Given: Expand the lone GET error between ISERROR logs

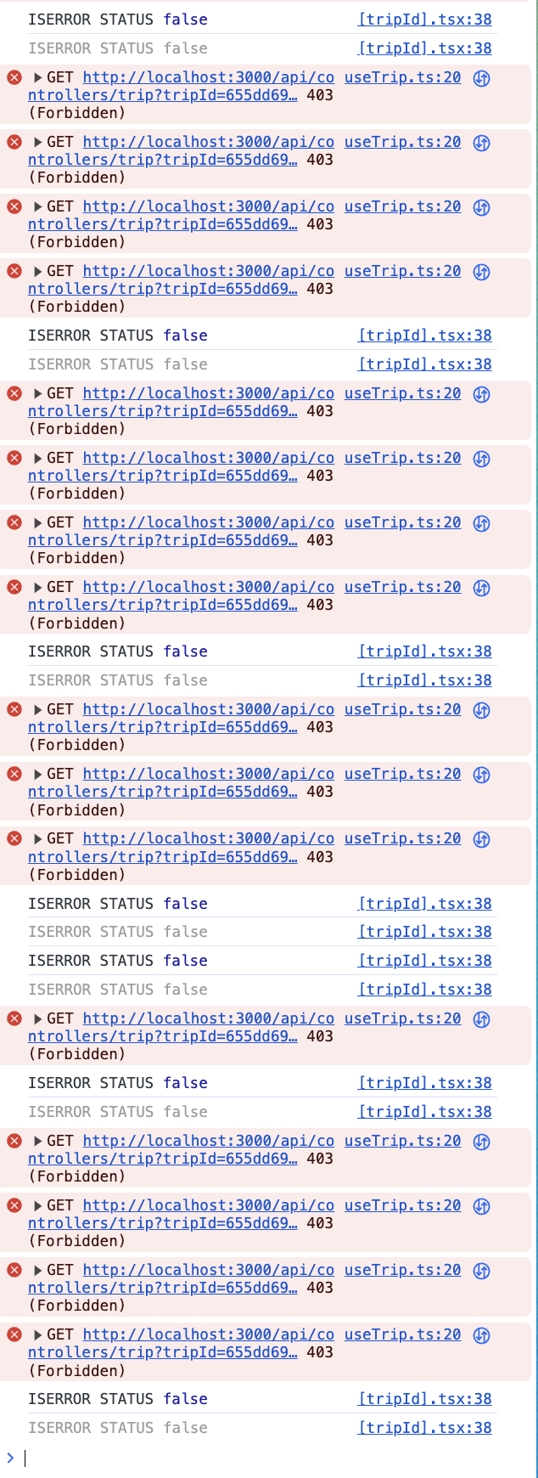Looking at the screenshot, I should (37, 1018).
